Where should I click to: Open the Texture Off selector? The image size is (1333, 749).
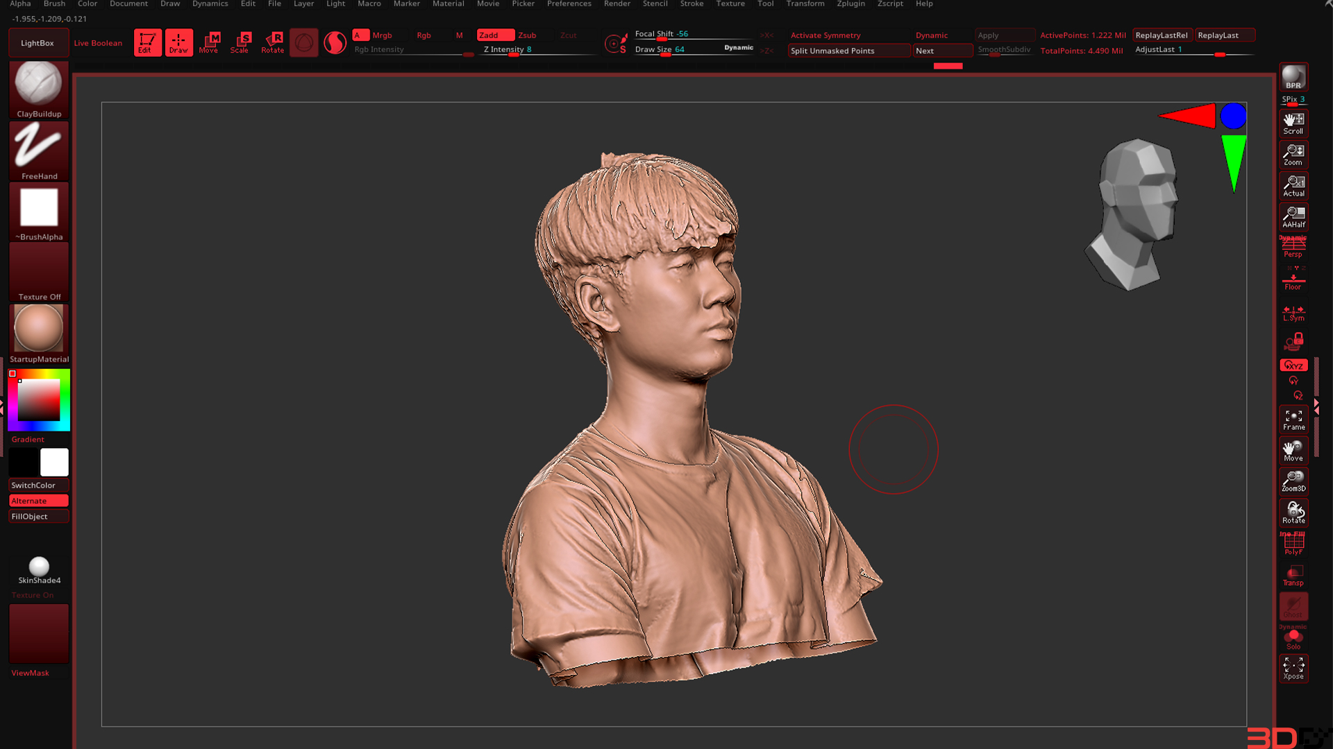coord(39,272)
